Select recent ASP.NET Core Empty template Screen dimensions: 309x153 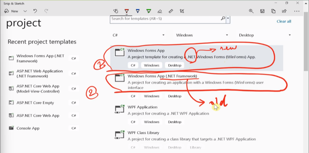point(43,103)
